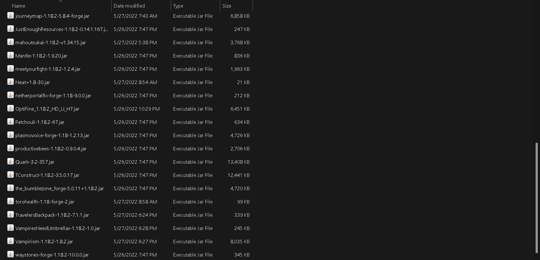Select the Neat+1.8-30.jar file icon

point(10,82)
